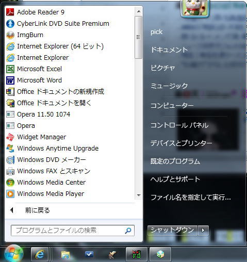Select the 'Microsoft Excel' text label
Viewport: 247px width, 262px height.
(39, 69)
